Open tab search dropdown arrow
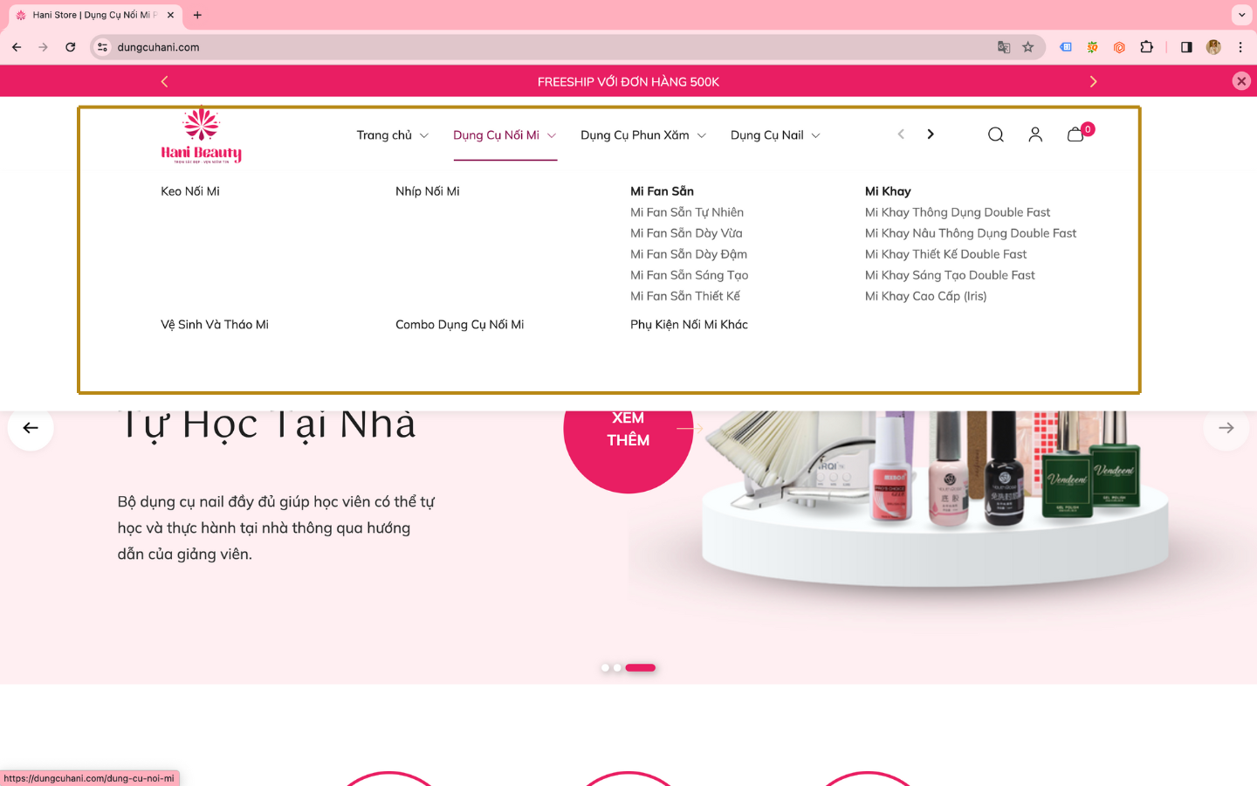1257x786 pixels. click(1241, 15)
